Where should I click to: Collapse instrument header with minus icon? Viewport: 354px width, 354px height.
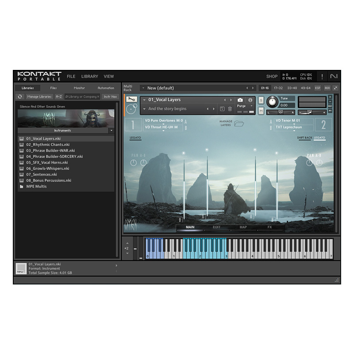(x=330, y=102)
